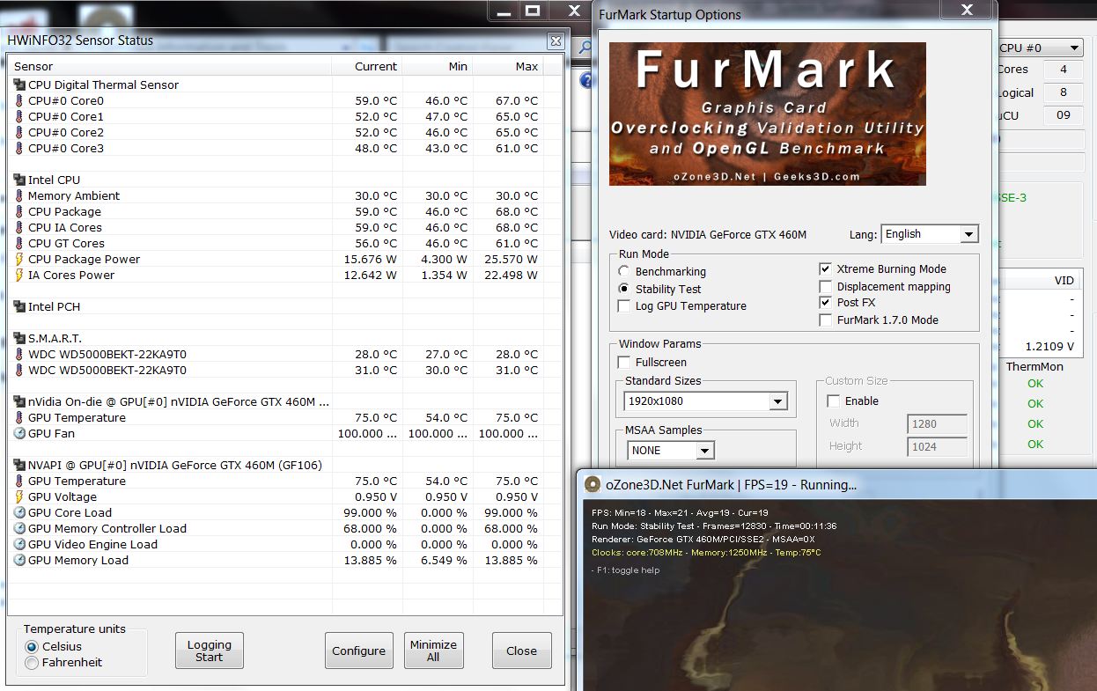
Task: Click the FurMark logo banner image
Action: pyautogui.click(x=768, y=114)
